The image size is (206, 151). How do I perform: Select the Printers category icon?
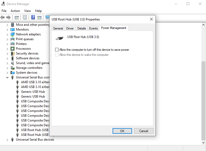coord(13,44)
